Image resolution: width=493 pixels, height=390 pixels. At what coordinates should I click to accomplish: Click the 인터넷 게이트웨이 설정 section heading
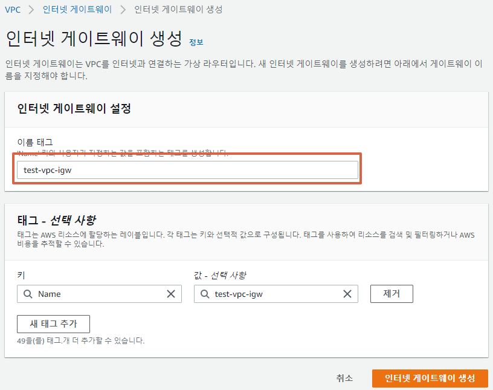tap(74, 109)
